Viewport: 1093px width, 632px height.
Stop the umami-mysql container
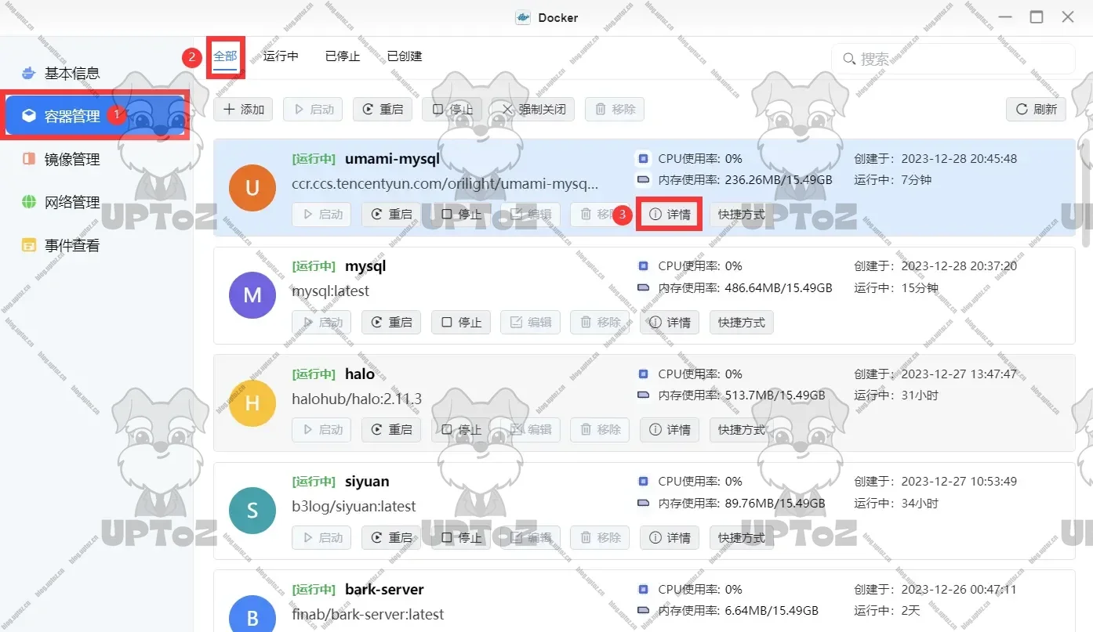pos(461,215)
